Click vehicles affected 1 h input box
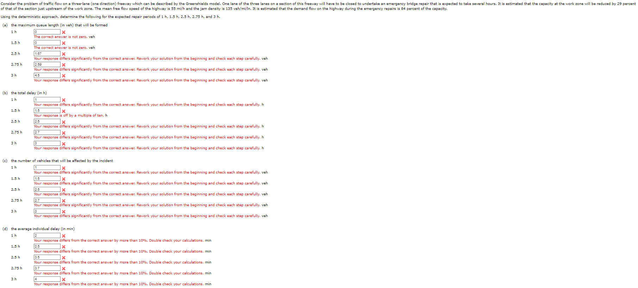Viewport: 638px width, 288px height. 47,168
